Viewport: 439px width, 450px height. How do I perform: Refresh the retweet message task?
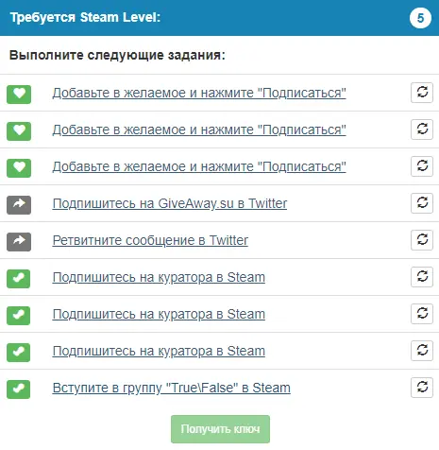tap(422, 240)
